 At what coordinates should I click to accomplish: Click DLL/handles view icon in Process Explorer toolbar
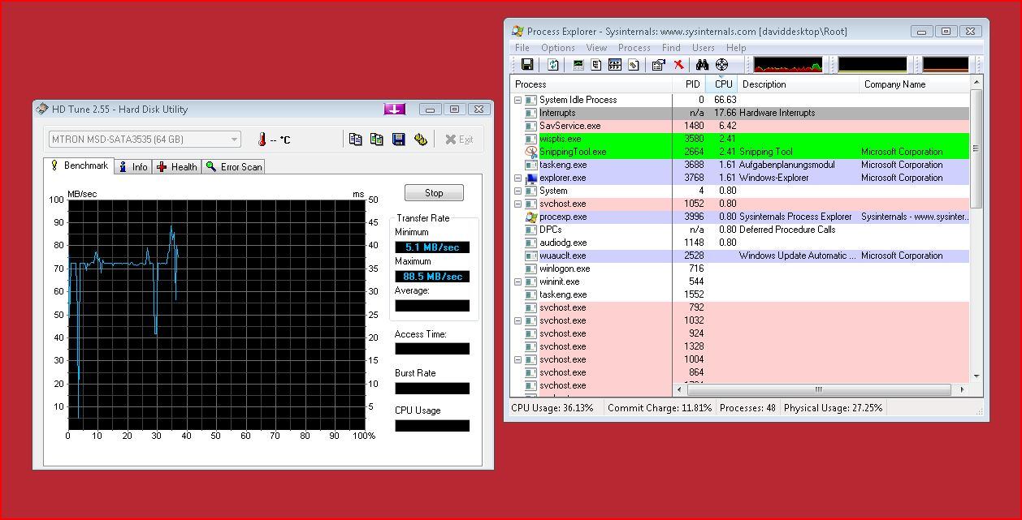point(634,65)
